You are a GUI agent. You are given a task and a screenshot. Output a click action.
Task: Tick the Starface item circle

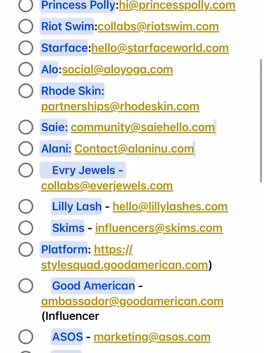pos(26,48)
